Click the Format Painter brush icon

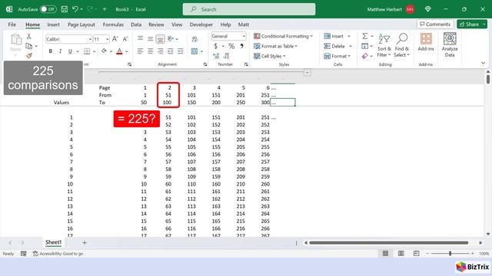coord(29,56)
